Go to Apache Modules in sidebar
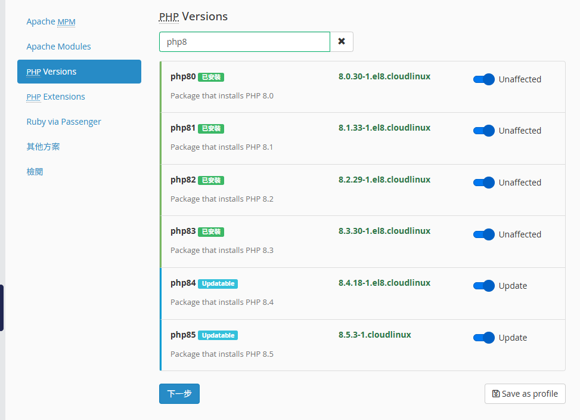Viewport: 580px width, 420px height. click(x=58, y=47)
